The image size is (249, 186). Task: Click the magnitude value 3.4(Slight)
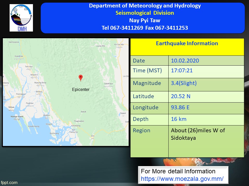pos(184,83)
